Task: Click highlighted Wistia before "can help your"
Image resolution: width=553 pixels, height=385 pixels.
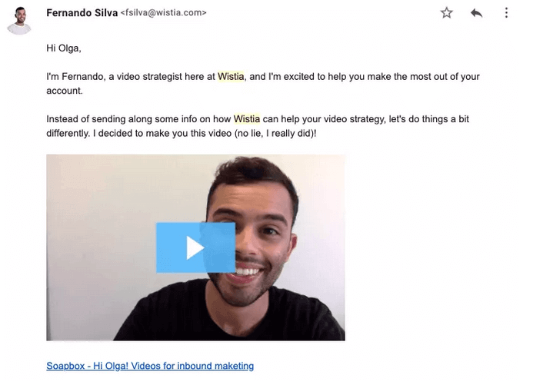Action: [247, 119]
